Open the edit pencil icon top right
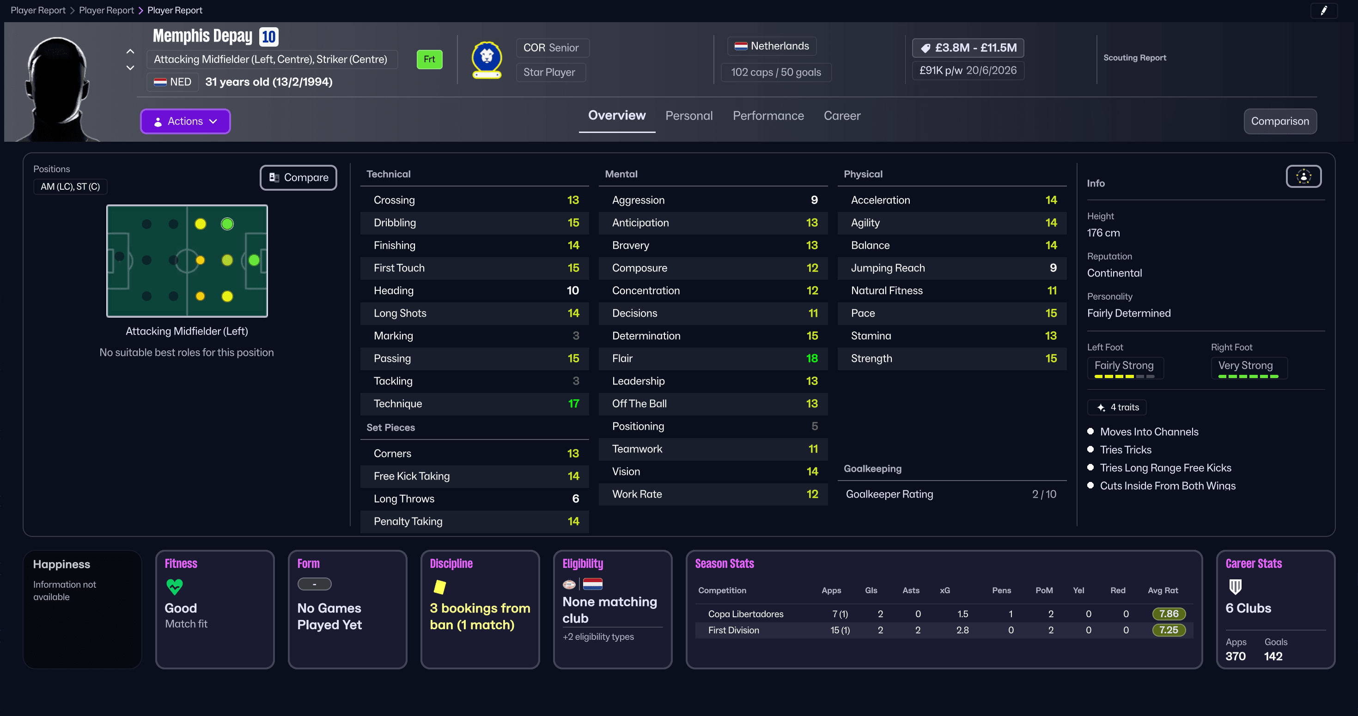Image resolution: width=1358 pixels, height=716 pixels. (1324, 11)
